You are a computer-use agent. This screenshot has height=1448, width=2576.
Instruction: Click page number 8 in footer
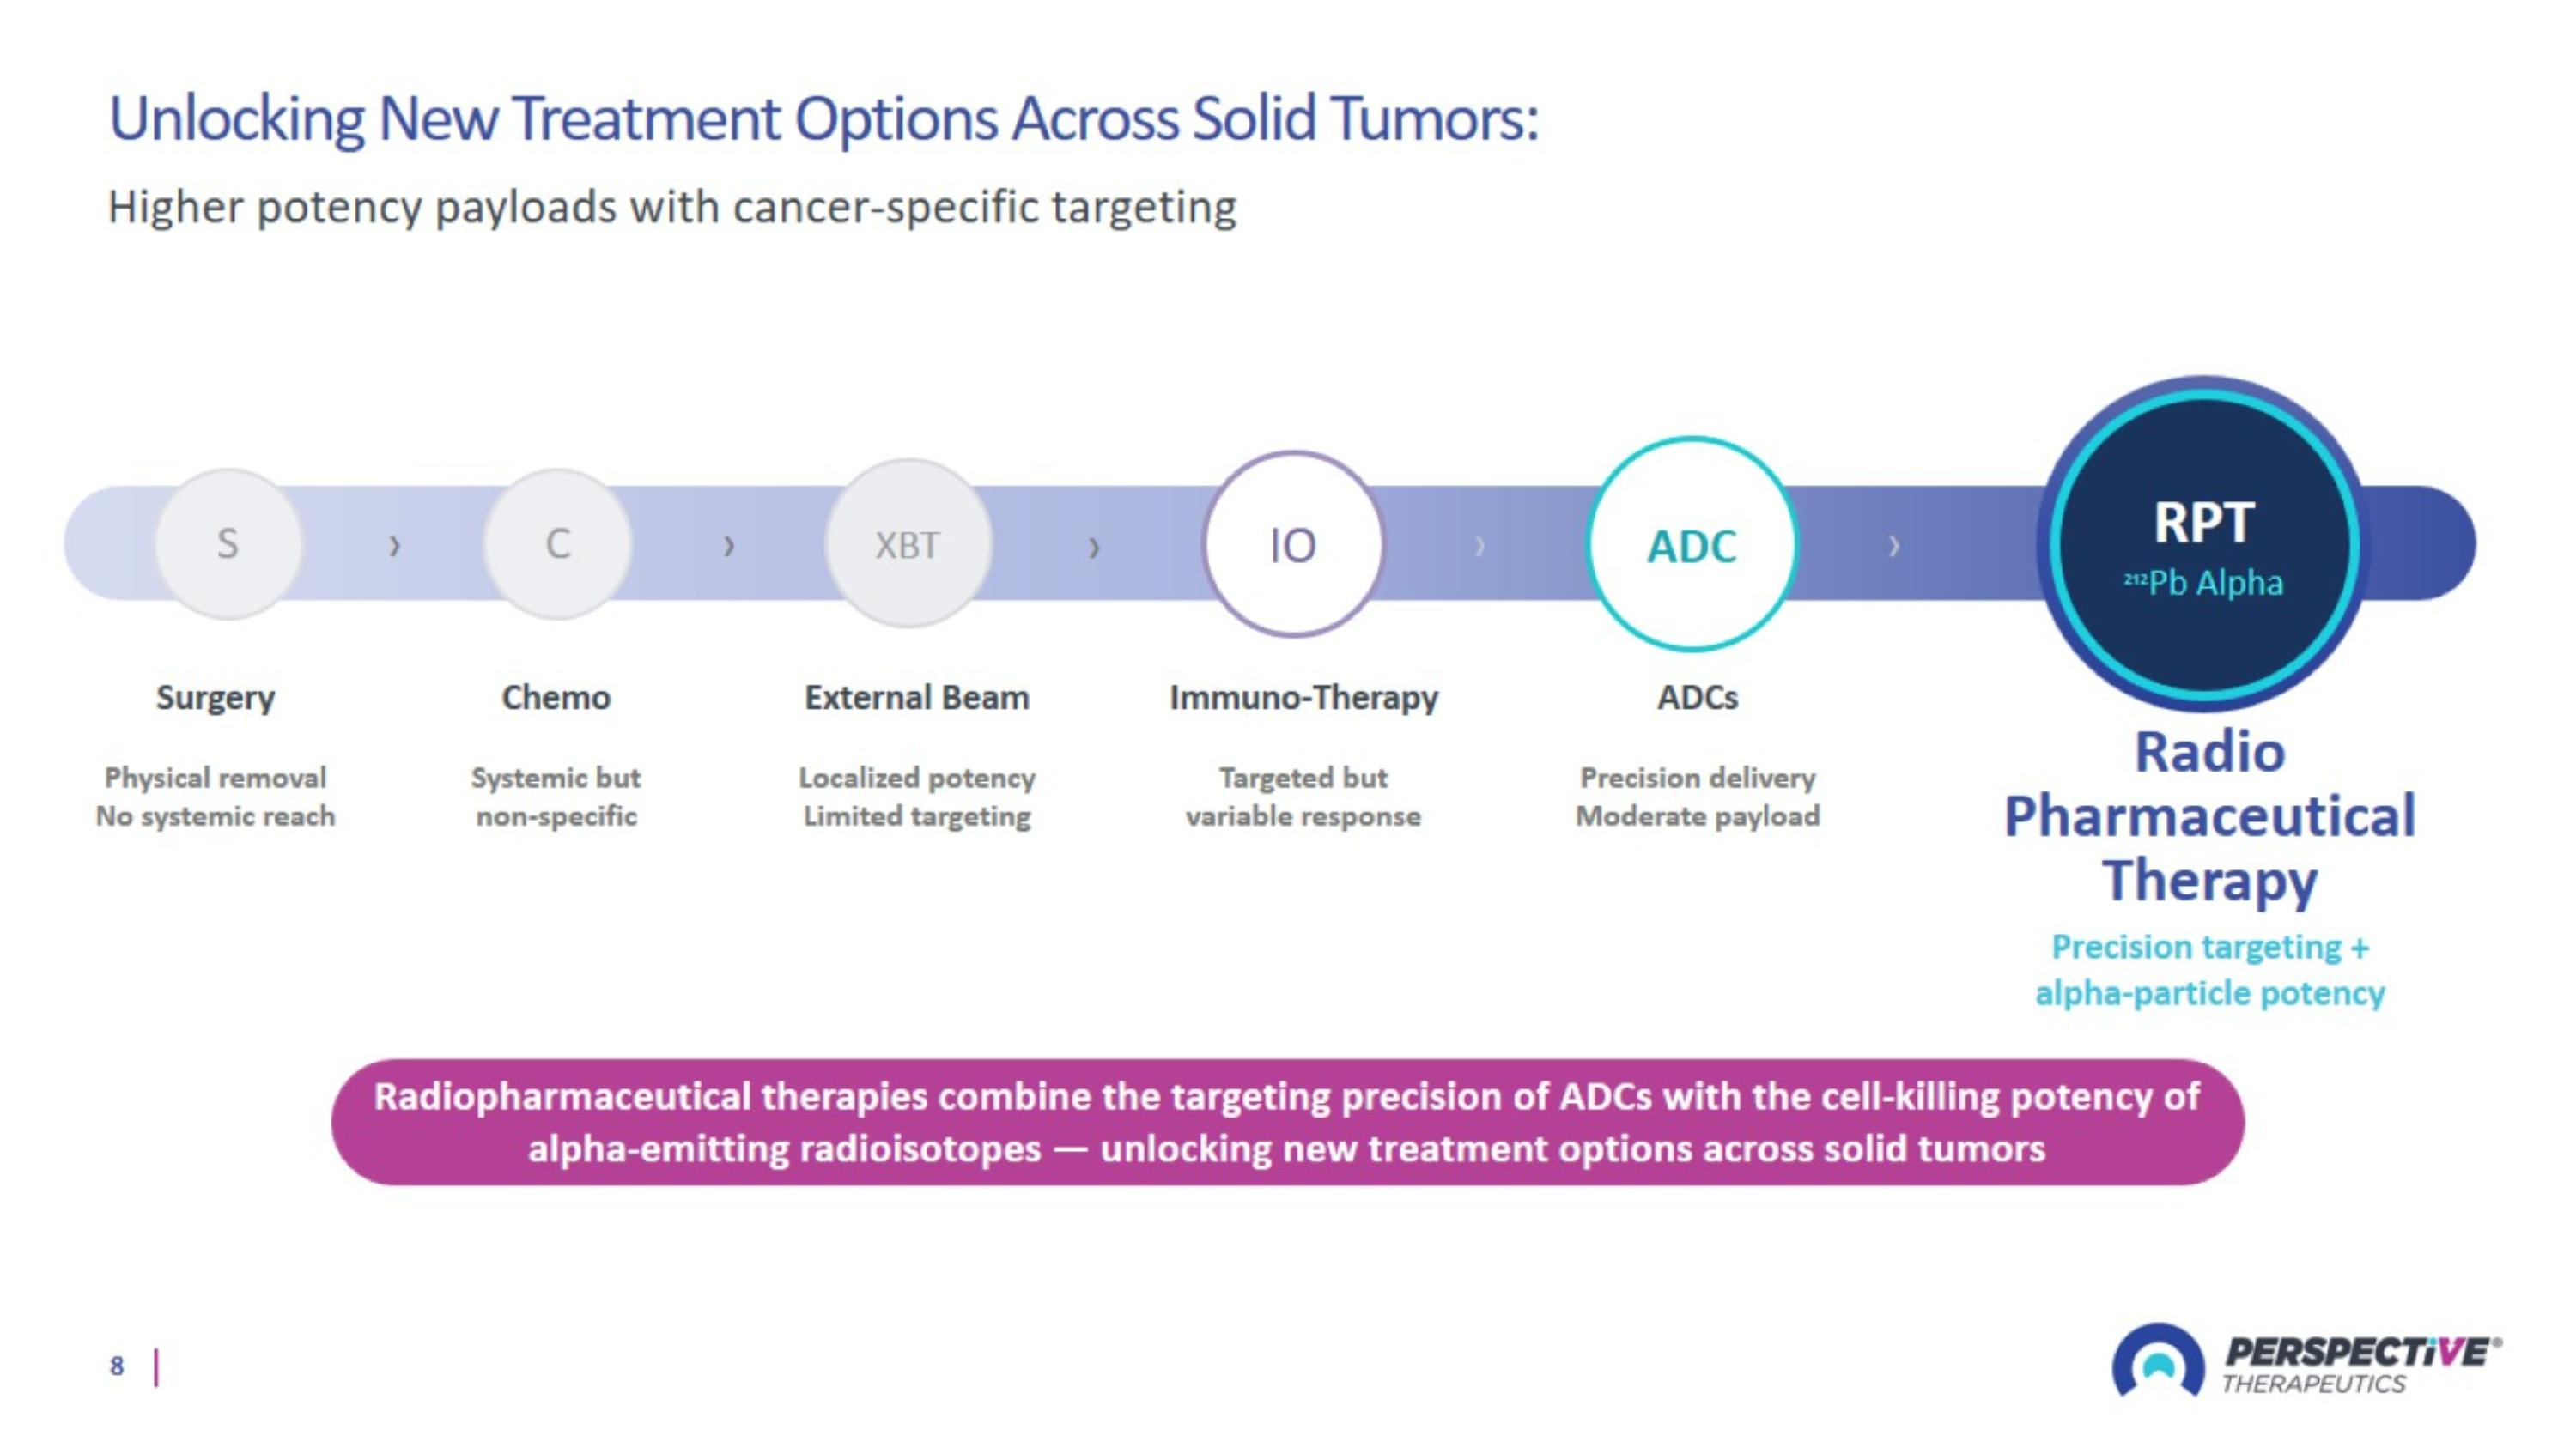pyautogui.click(x=117, y=1366)
